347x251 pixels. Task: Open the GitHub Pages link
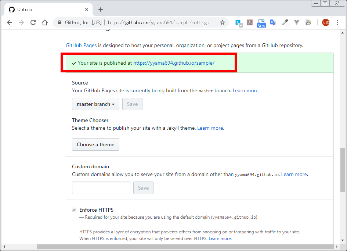click(81, 46)
